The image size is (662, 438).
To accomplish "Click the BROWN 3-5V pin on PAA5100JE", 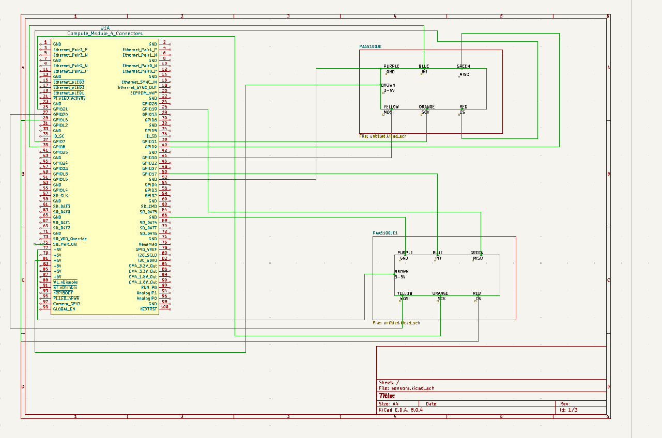I will pos(387,88).
